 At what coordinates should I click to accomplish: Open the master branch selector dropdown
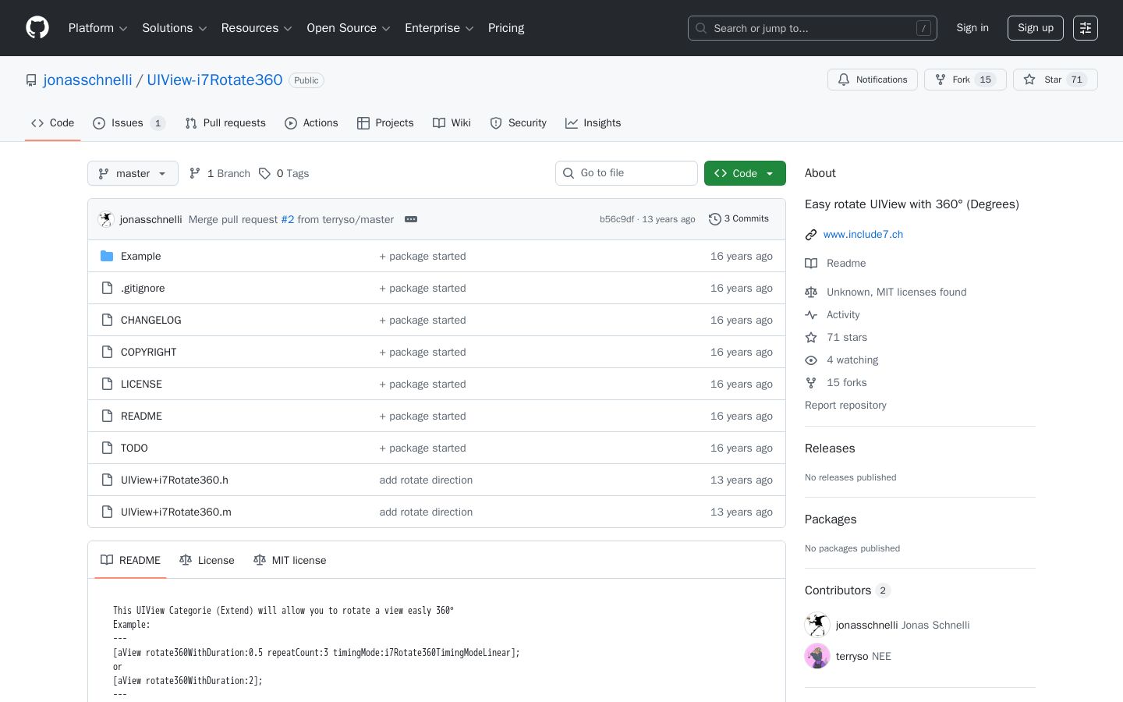click(133, 173)
